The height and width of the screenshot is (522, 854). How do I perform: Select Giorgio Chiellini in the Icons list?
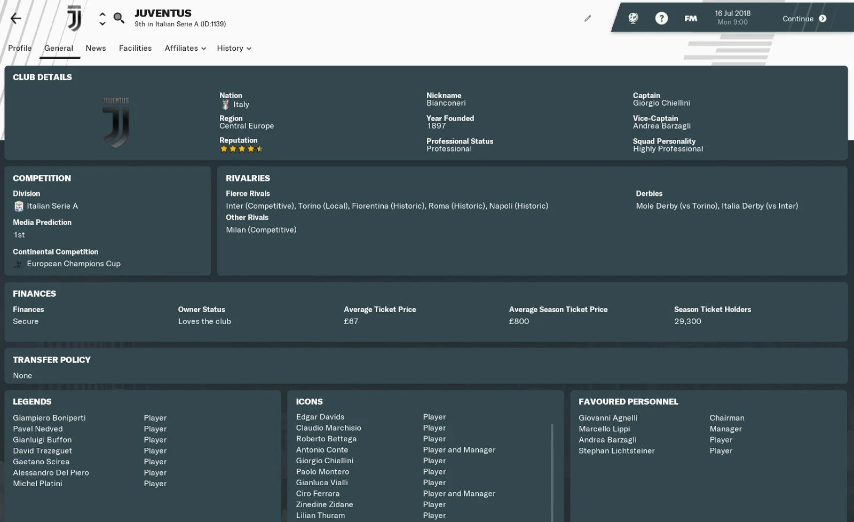click(325, 461)
